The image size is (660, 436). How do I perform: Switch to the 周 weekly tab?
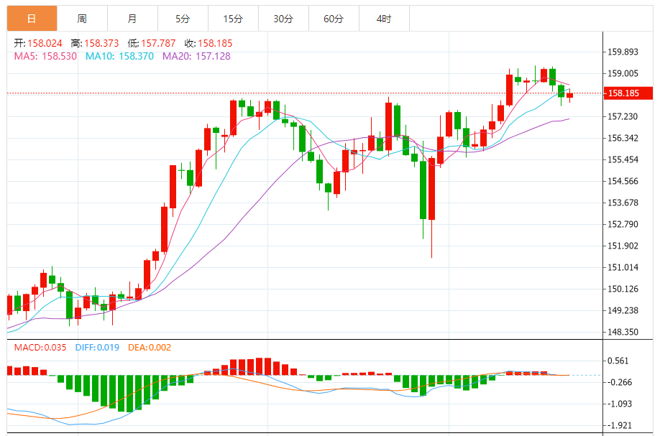pos(82,19)
